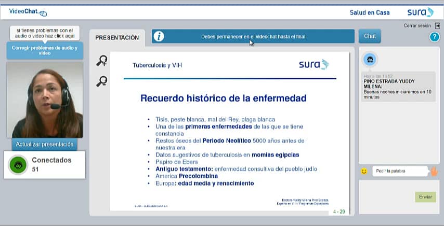Open the blue help question mark
The height and width of the screenshot is (226, 444).
click(434, 37)
